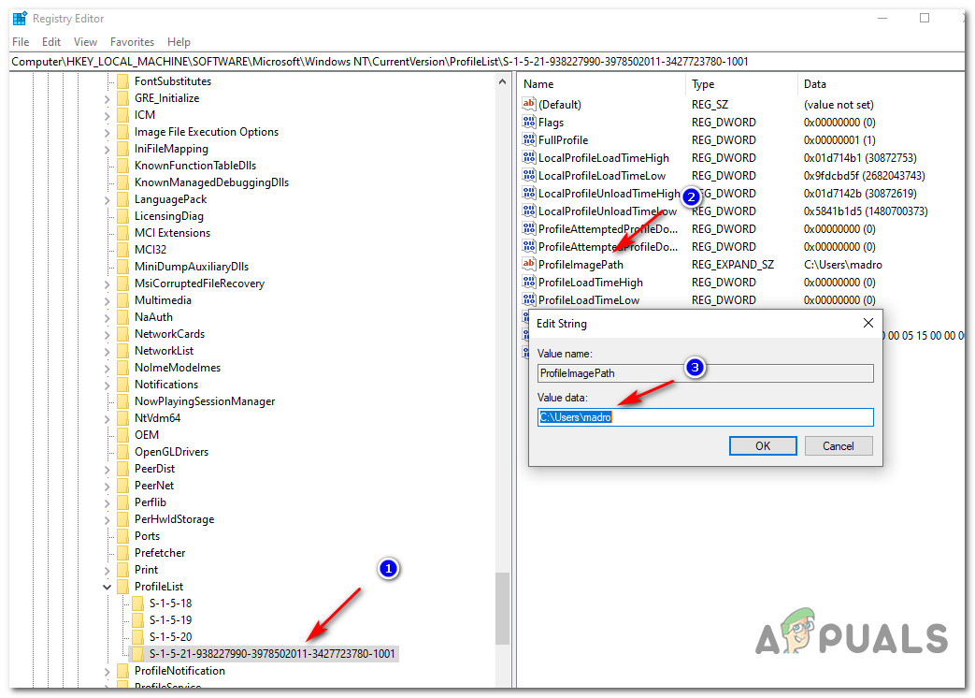Viewport: 975px width, 698px height.
Task: Select the S-1-5-18 folder icon
Action: tap(137, 603)
